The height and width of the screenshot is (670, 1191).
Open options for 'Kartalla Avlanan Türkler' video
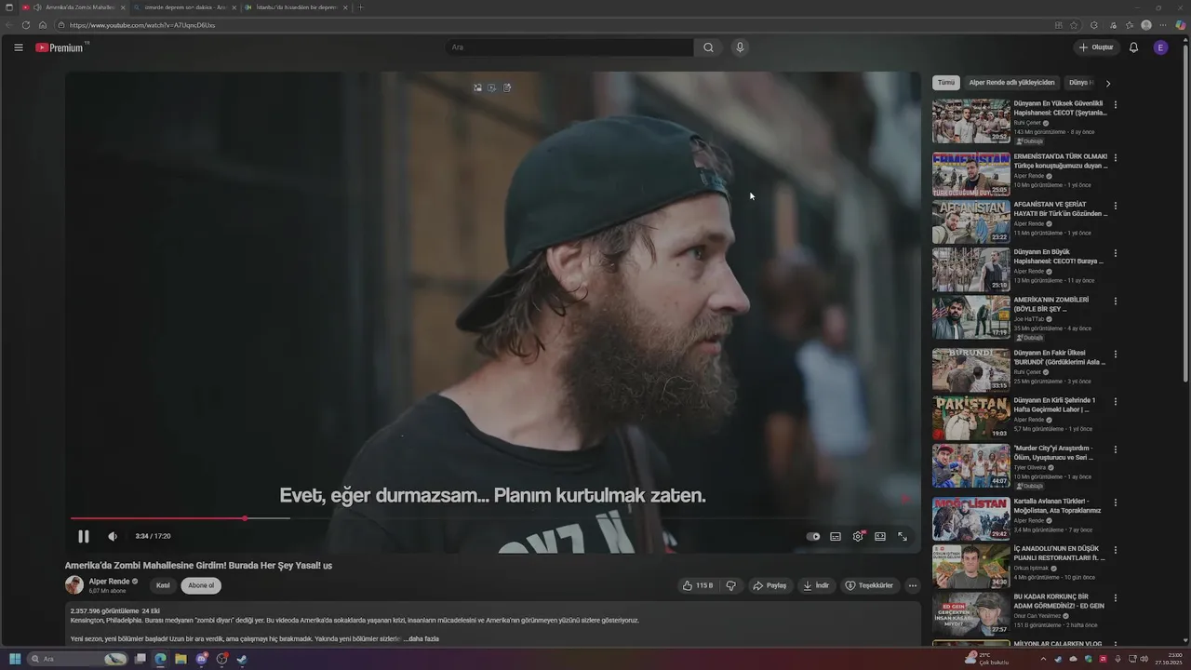coord(1116,502)
